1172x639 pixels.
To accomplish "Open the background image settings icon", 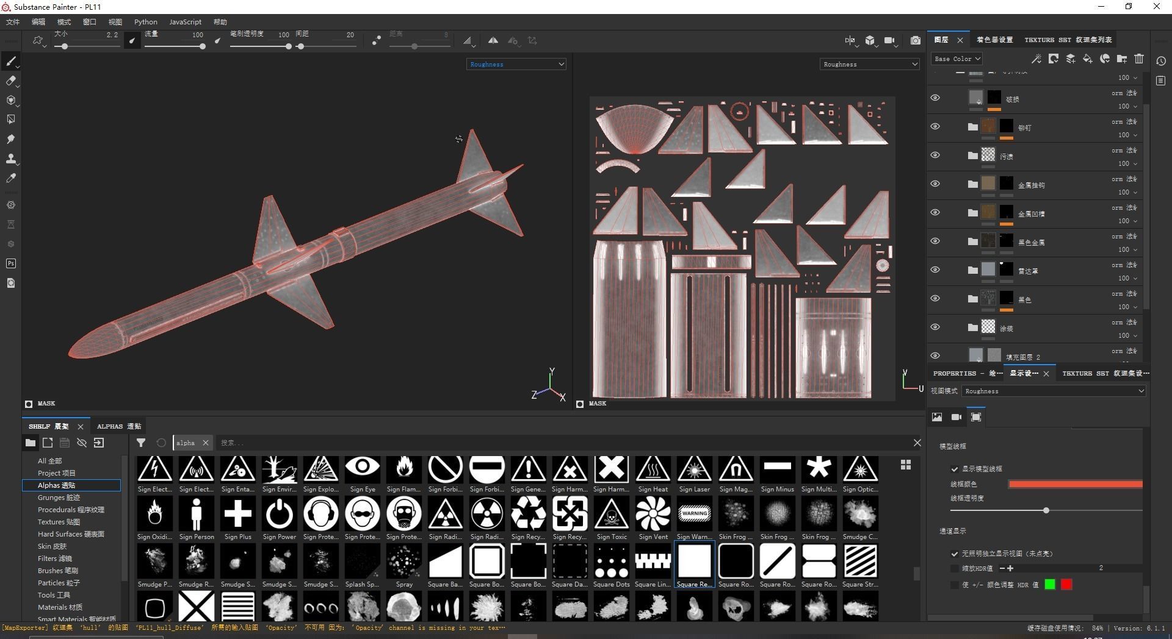I will (937, 417).
